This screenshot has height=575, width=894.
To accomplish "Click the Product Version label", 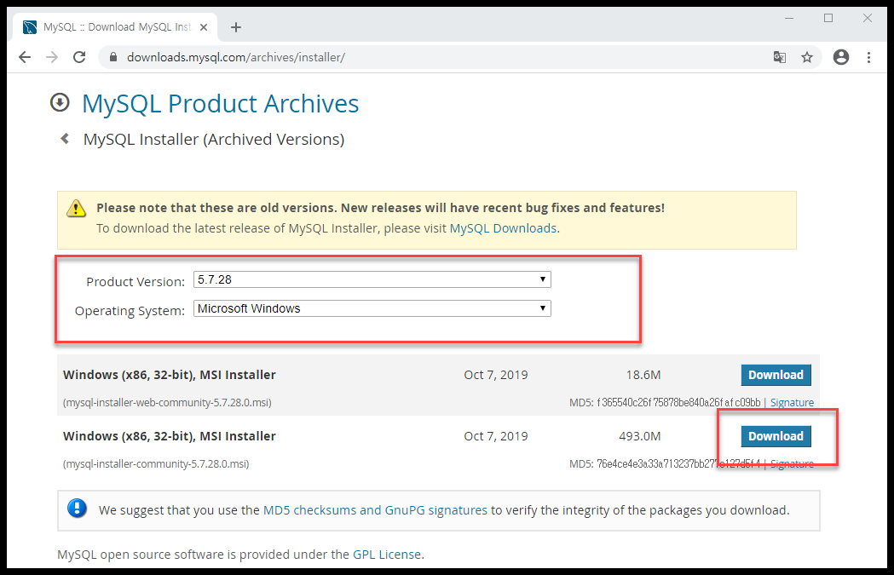I will tap(136, 281).
